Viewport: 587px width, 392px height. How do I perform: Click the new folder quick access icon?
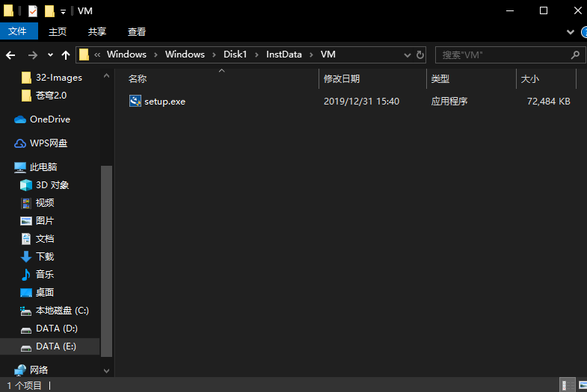(x=49, y=11)
